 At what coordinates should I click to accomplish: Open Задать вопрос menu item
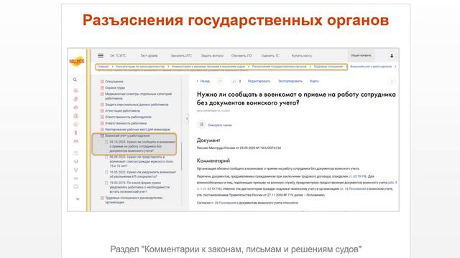click(212, 56)
